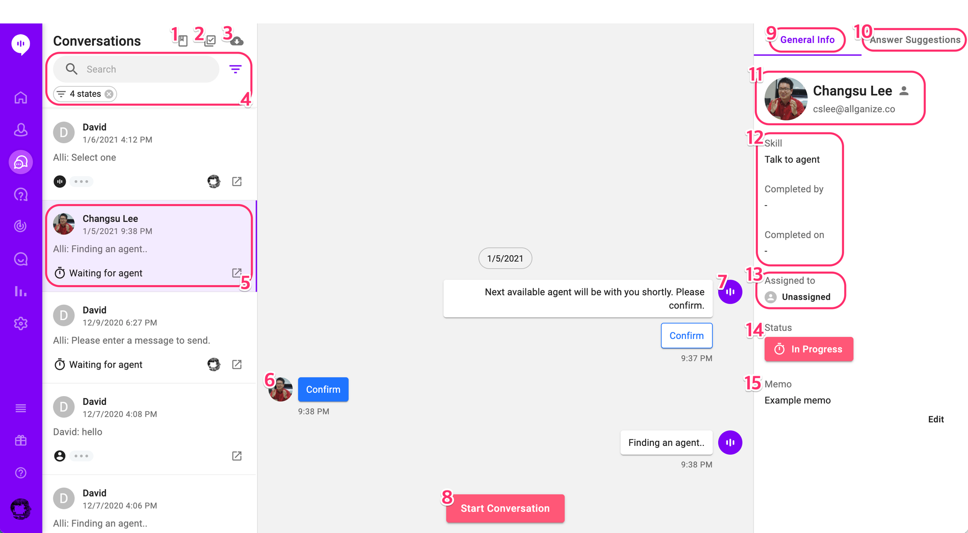Screen dimensions: 968x533
Task: Switch to Answer Suggestions tab
Action: click(914, 40)
